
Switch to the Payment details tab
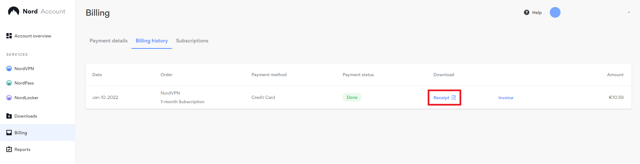pyautogui.click(x=108, y=41)
